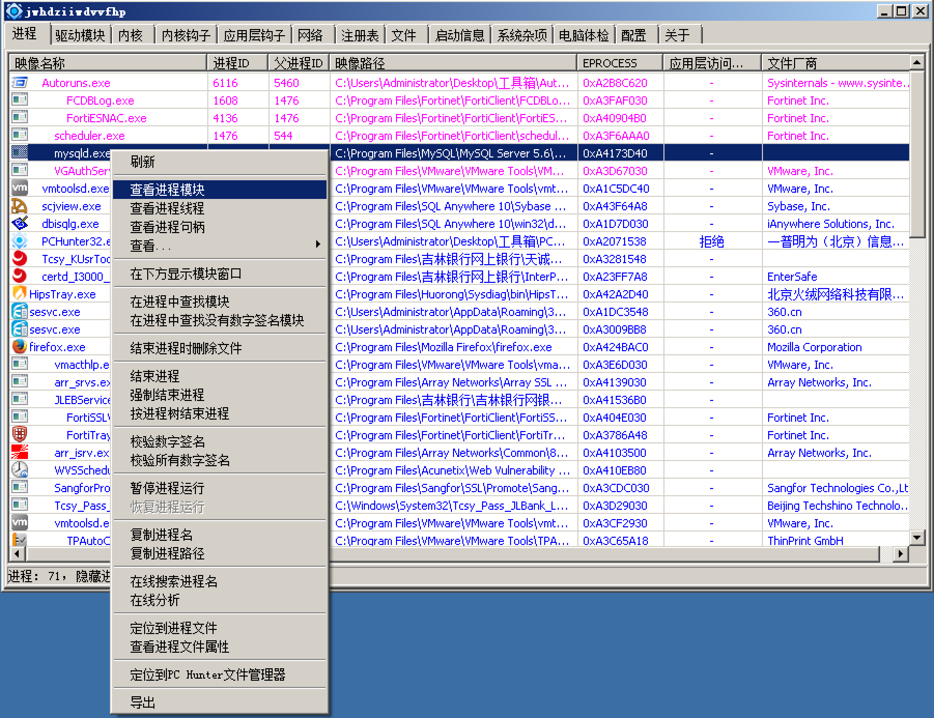934x718 pixels.
Task: Click the dbisqlg.exe process icon
Action: pyautogui.click(x=20, y=223)
